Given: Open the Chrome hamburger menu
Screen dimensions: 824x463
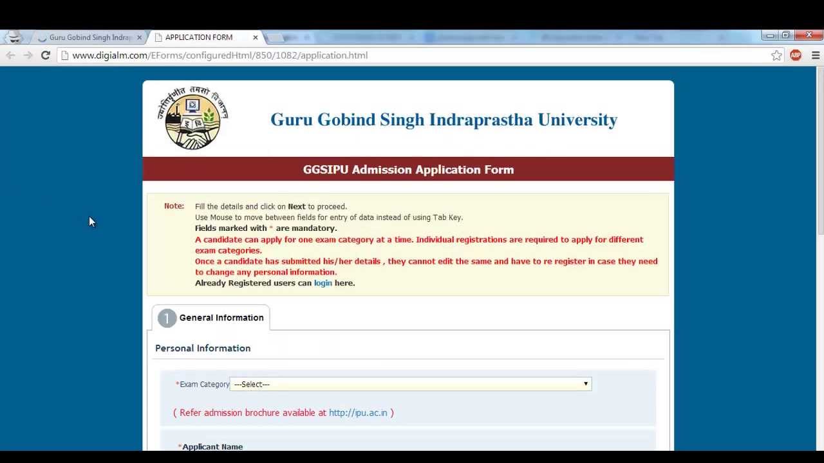Looking at the screenshot, I should [815, 55].
